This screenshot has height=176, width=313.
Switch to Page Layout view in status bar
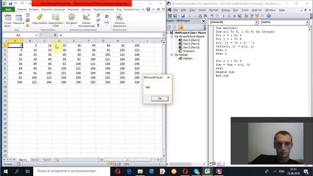tap(114, 164)
